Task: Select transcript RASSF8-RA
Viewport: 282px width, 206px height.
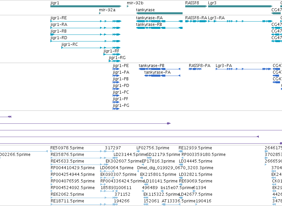Action: (x=196, y=21)
